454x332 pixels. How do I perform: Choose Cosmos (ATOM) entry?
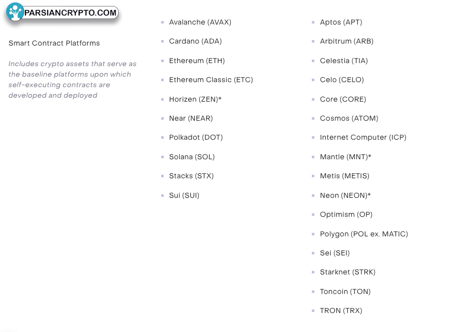(x=349, y=118)
